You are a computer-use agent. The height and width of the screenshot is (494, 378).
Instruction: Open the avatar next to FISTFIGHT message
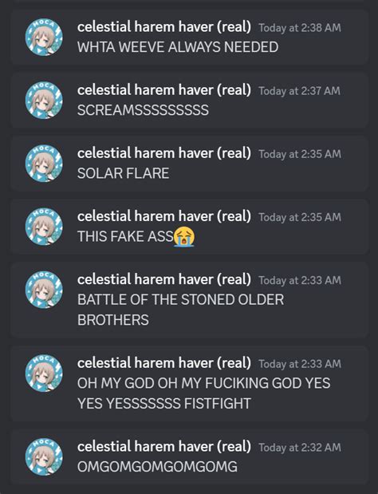click(44, 373)
